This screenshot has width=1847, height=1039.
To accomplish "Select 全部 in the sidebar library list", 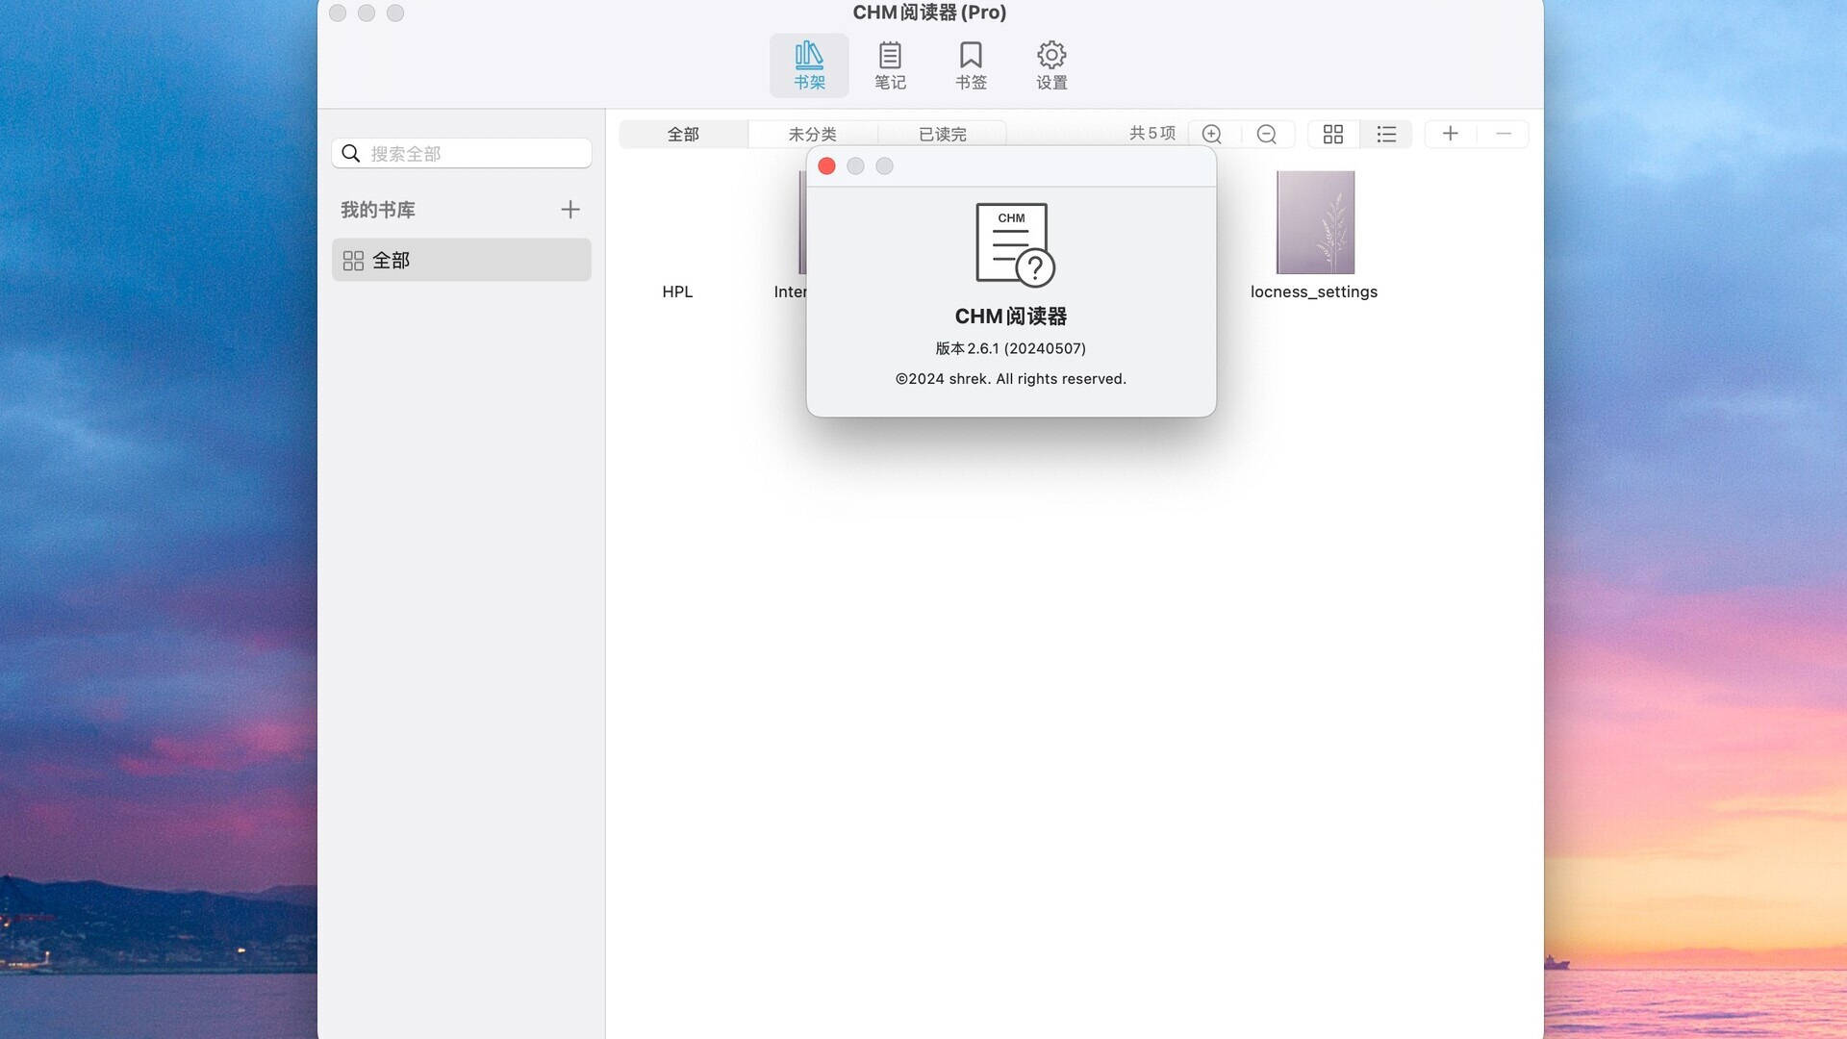I will tap(462, 260).
